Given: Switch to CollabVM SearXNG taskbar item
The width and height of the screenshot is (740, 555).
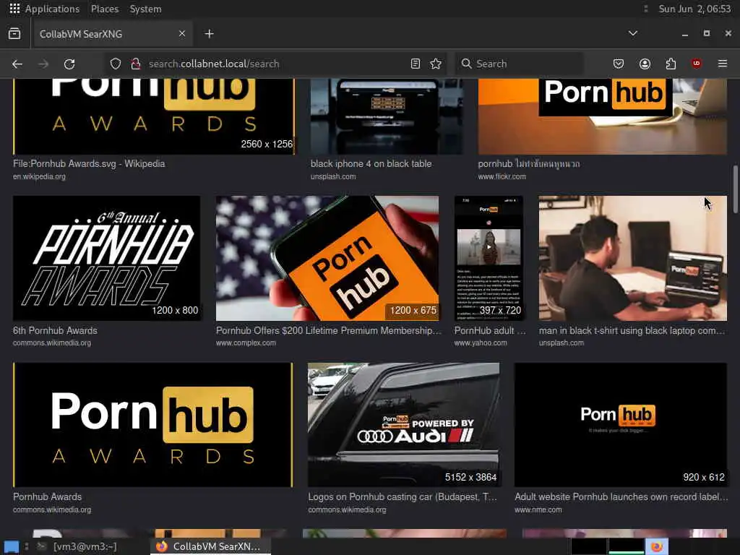Looking at the screenshot, I should [x=210, y=546].
